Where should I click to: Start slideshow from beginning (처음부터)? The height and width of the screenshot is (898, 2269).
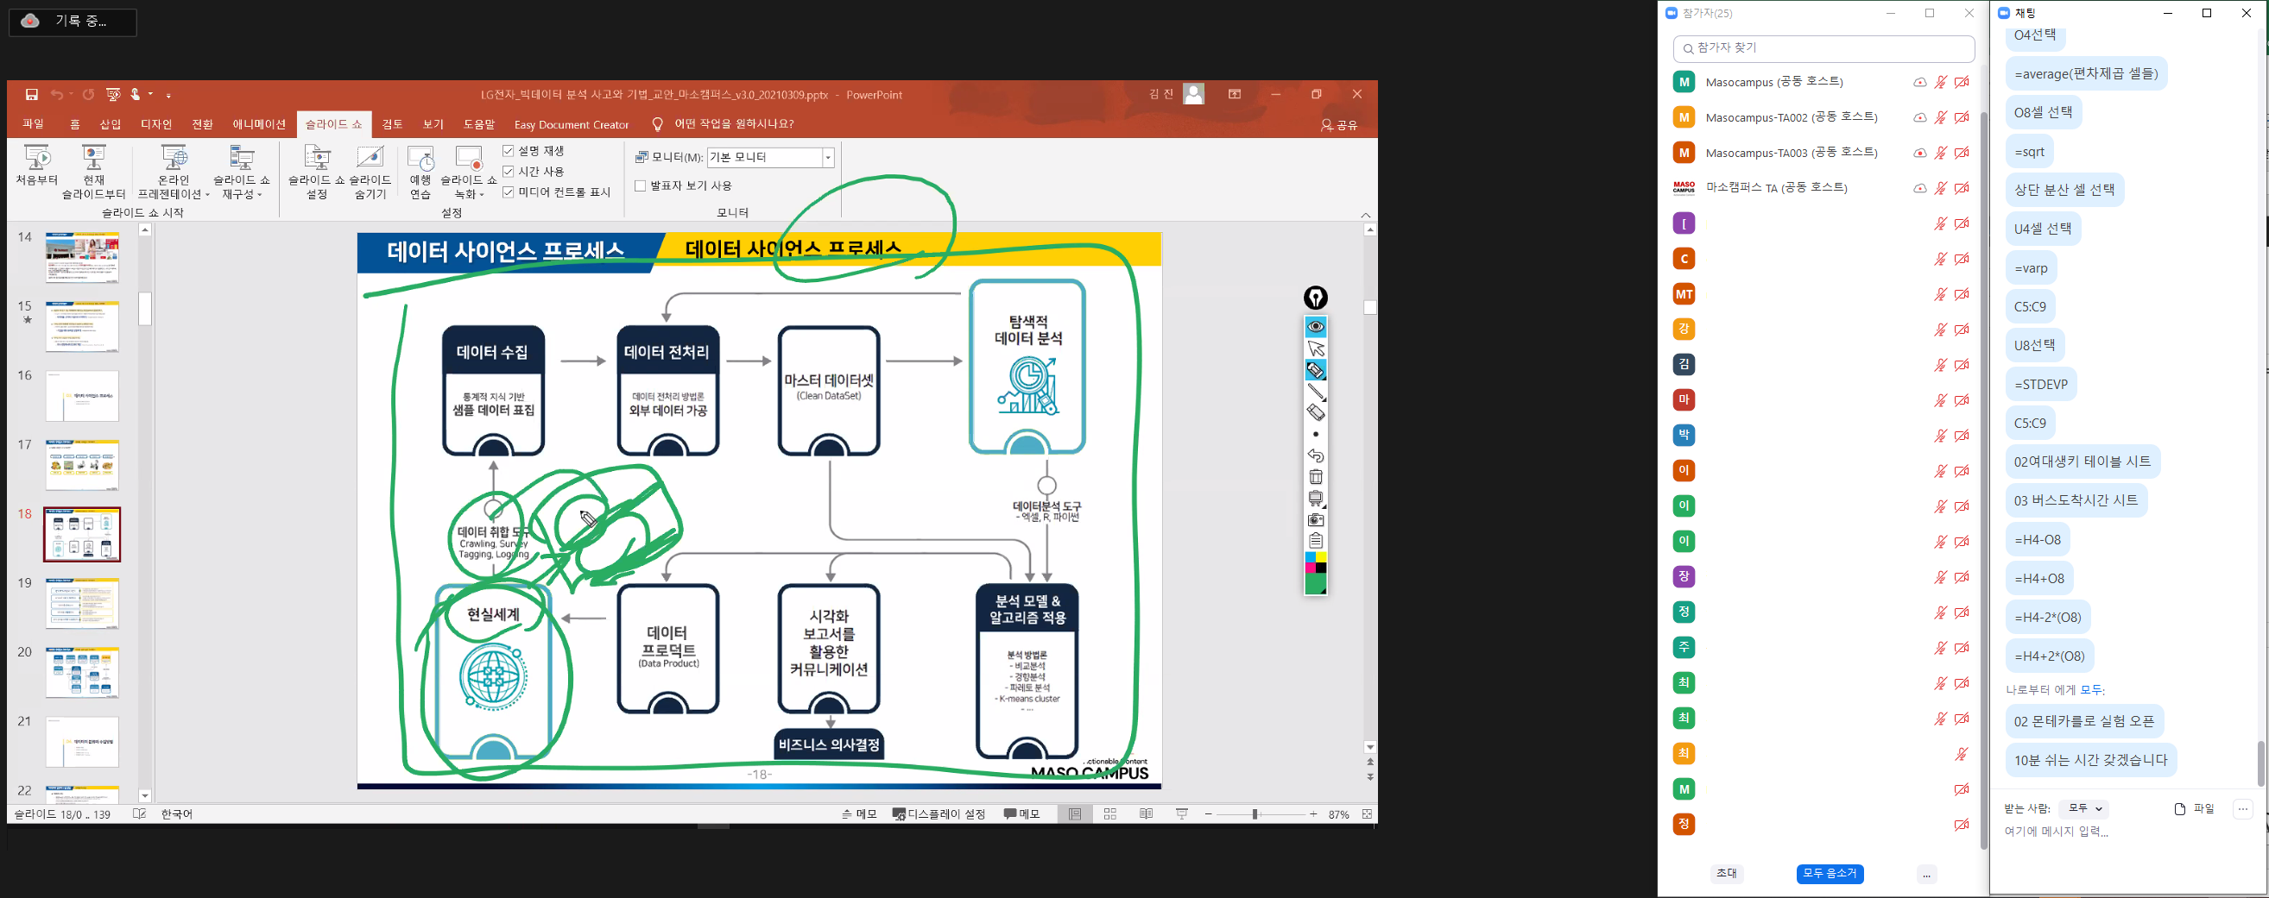(x=37, y=166)
